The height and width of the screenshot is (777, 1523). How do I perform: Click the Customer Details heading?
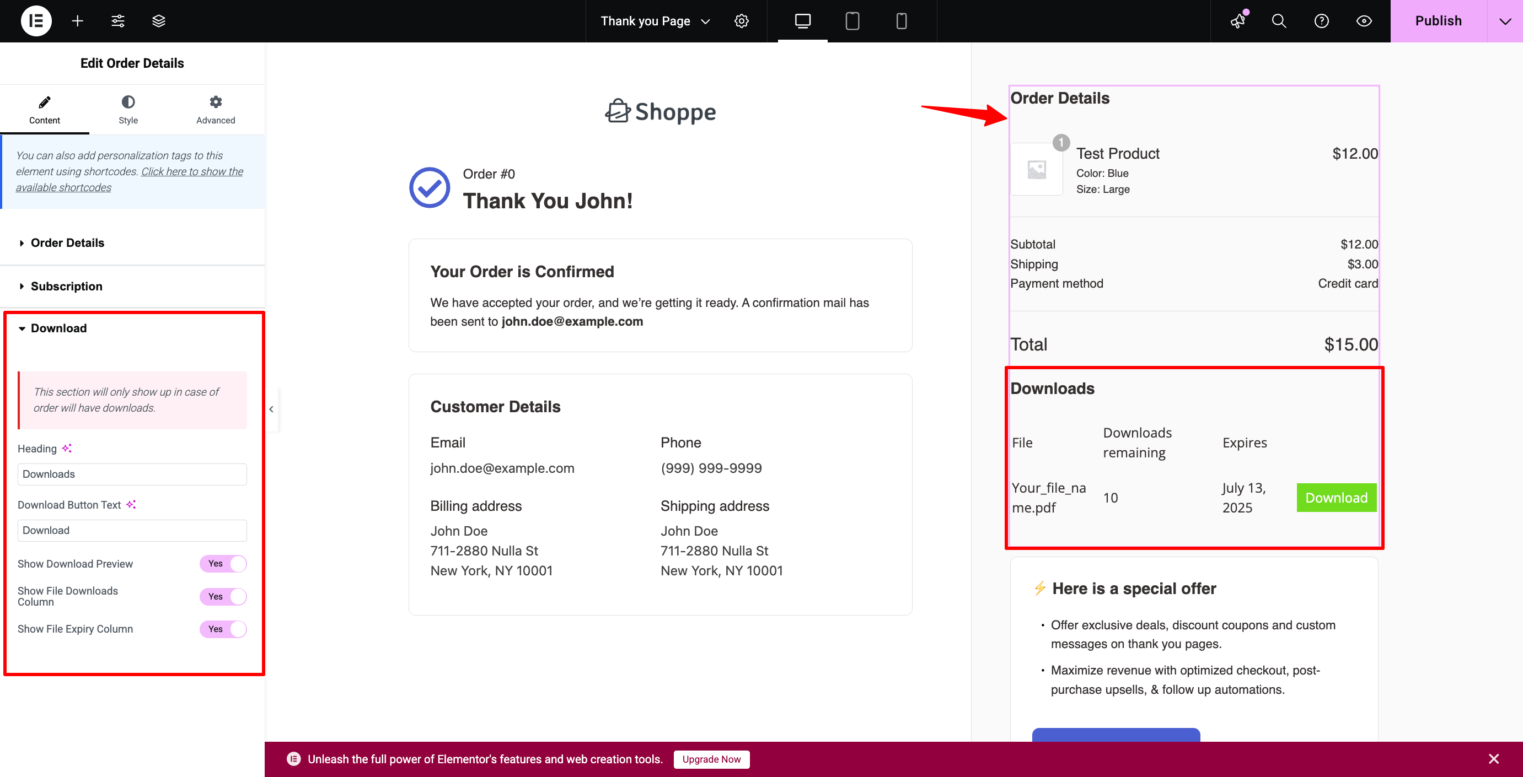click(x=496, y=407)
